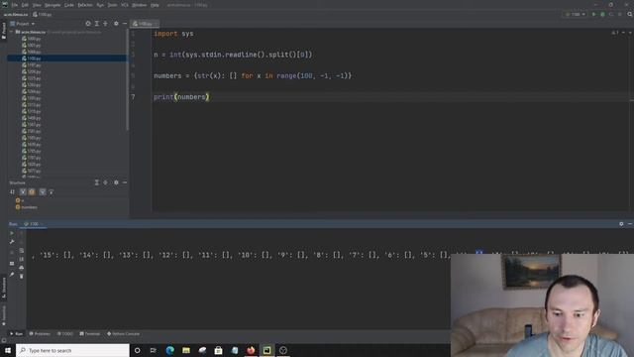Open the Edit menu

(x=25, y=5)
